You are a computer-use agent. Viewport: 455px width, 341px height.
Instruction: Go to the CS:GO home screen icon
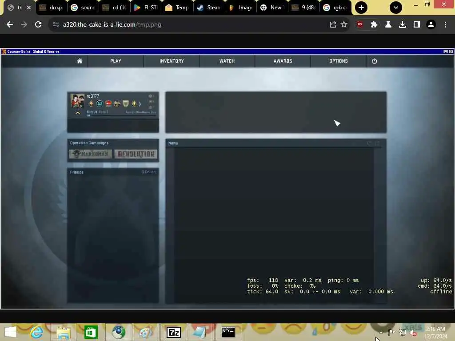click(80, 61)
